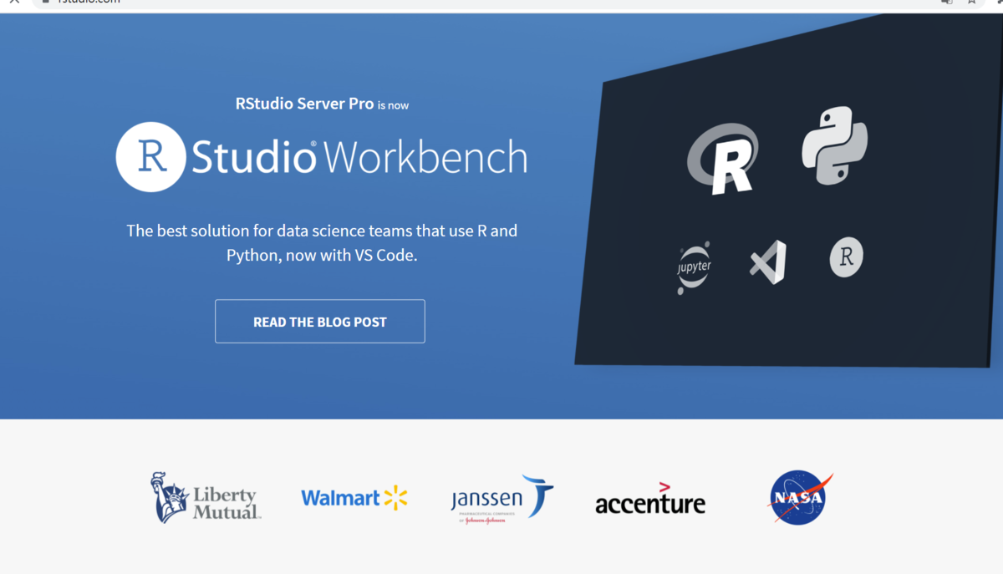1003x574 pixels.
Task: Click the Python logo on dark panel
Action: coord(835,145)
